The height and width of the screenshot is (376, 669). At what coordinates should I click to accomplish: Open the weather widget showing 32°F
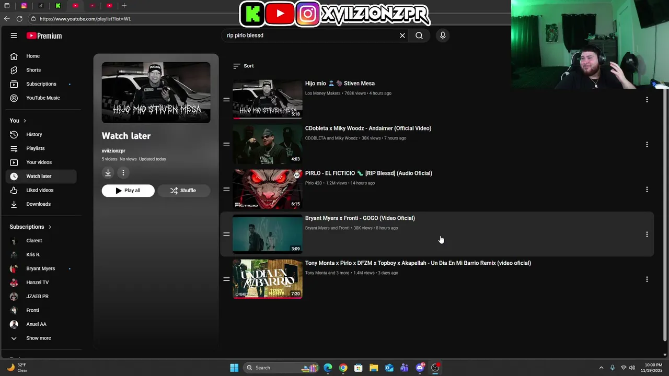17,368
